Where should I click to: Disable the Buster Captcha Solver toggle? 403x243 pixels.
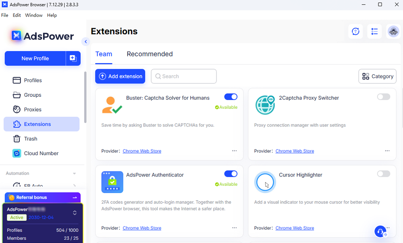pos(231,97)
